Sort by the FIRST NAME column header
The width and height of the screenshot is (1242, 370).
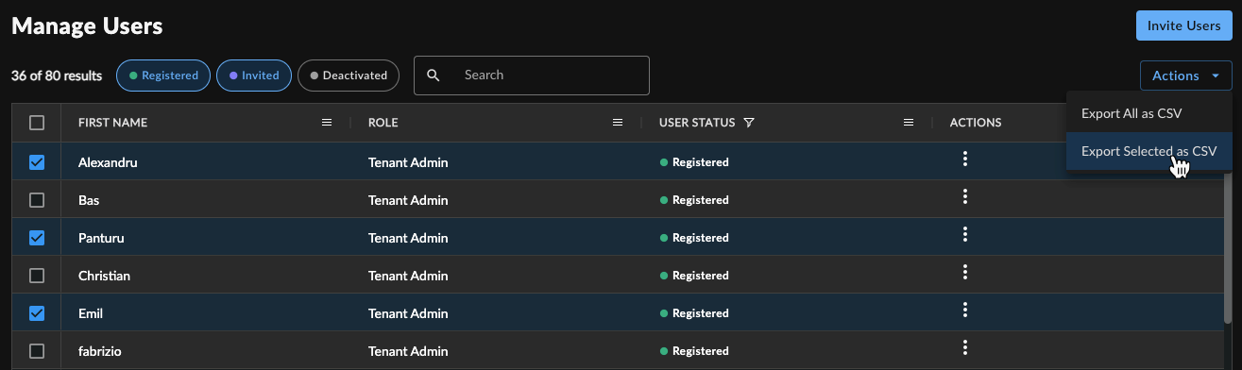click(112, 123)
